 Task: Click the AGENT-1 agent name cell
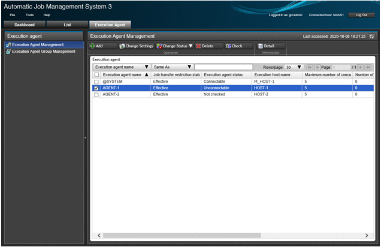pyautogui.click(x=125, y=88)
